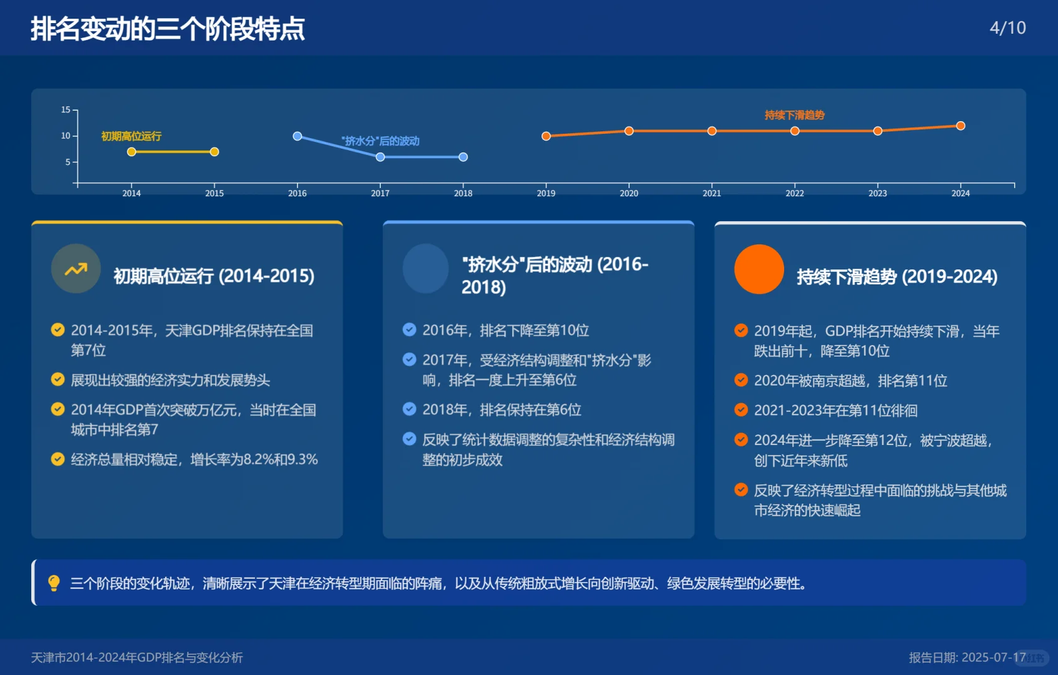Click the trend arrow icon beside 初期高位运行
Image resolution: width=1058 pixels, height=675 pixels.
coord(75,269)
